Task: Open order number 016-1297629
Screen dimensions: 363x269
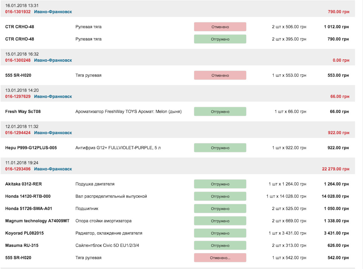Action: [18, 96]
